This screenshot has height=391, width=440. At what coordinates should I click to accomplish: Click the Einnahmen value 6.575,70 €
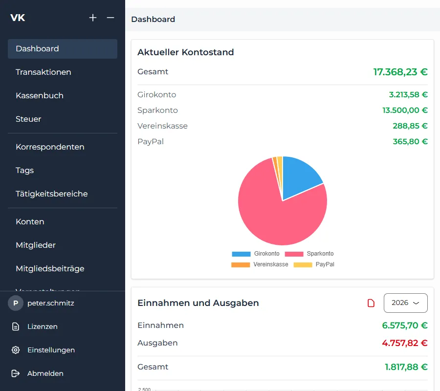click(405, 326)
